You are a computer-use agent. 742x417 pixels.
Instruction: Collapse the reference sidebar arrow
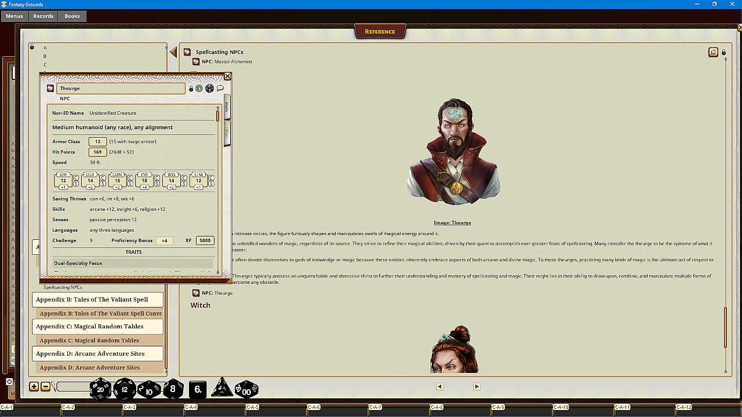point(173,52)
